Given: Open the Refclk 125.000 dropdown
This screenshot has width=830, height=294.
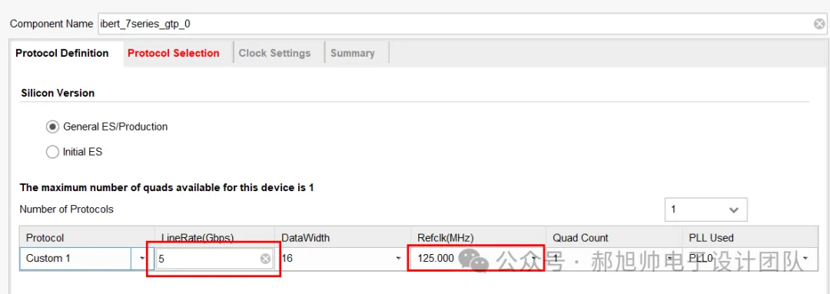Looking at the screenshot, I should (533, 259).
